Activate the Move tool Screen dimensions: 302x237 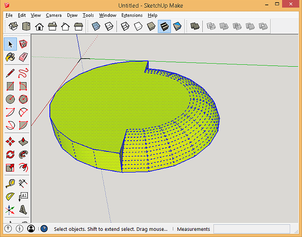point(10,142)
